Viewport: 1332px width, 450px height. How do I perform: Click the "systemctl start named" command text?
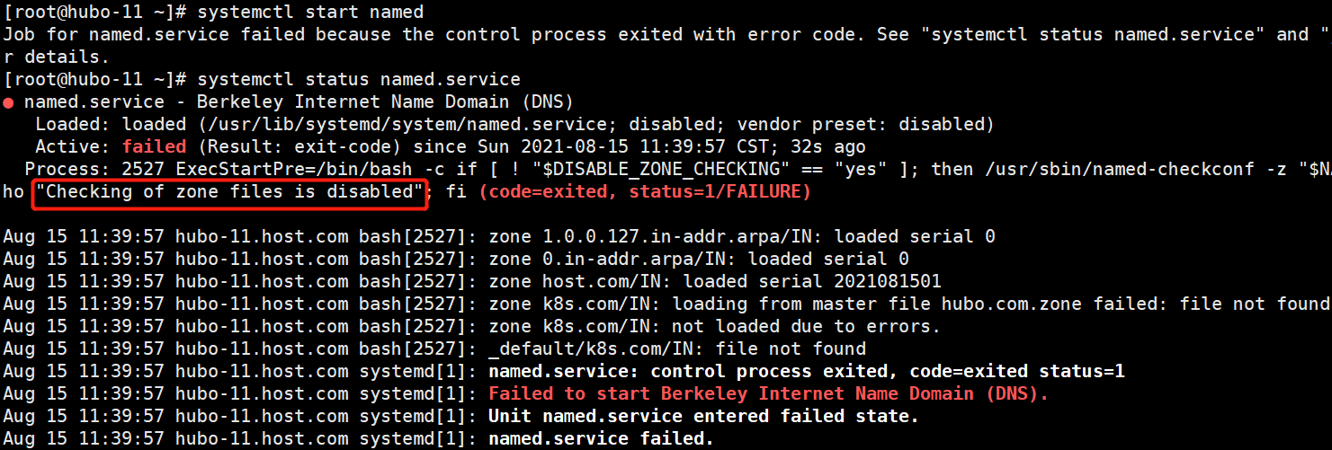click(x=309, y=13)
